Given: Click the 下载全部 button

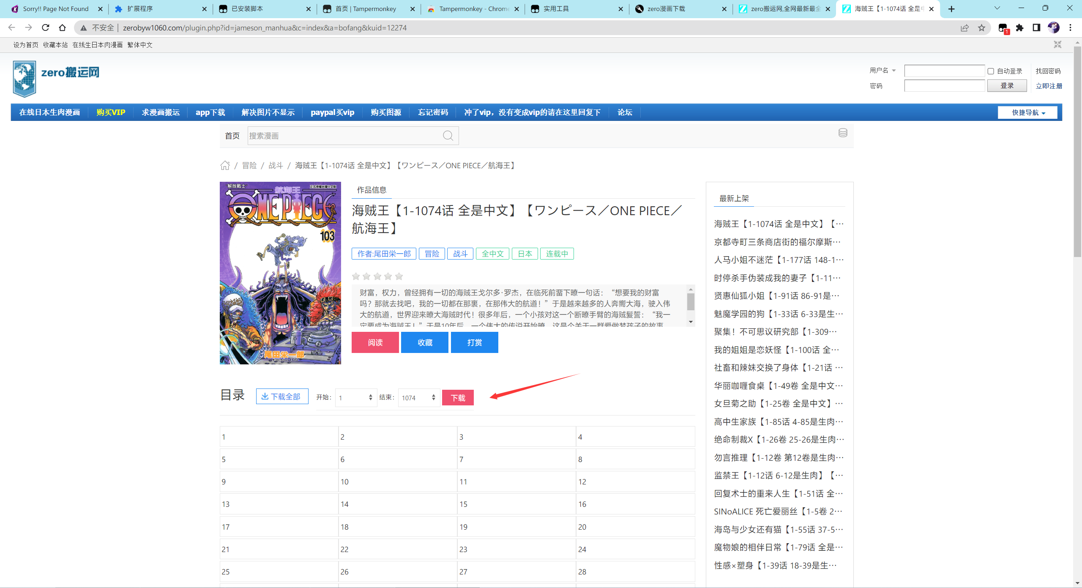Looking at the screenshot, I should 282,397.
